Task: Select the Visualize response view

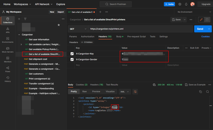Action: point(110,92)
